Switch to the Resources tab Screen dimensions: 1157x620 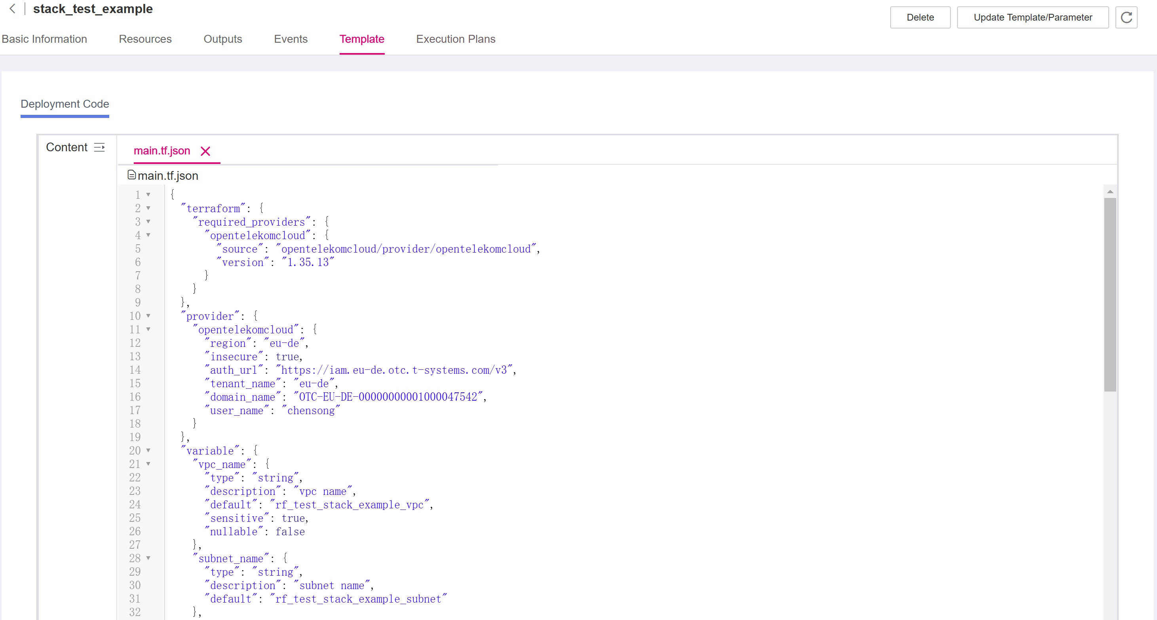[x=145, y=39]
